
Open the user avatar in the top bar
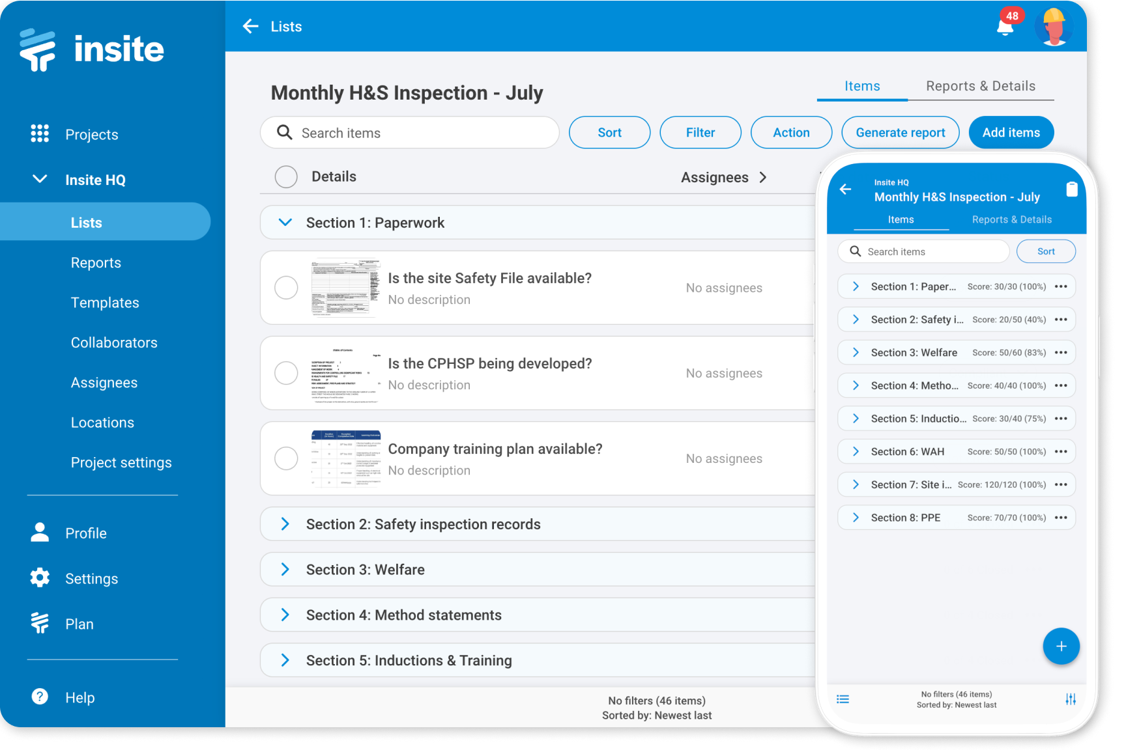coord(1054,27)
